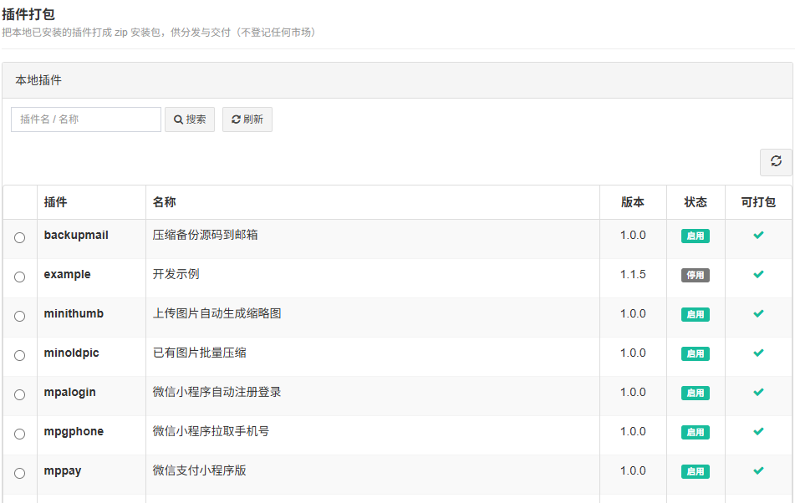The height and width of the screenshot is (503, 795).
Task: Choose the mpgphone plugin radio button
Action: click(20, 434)
